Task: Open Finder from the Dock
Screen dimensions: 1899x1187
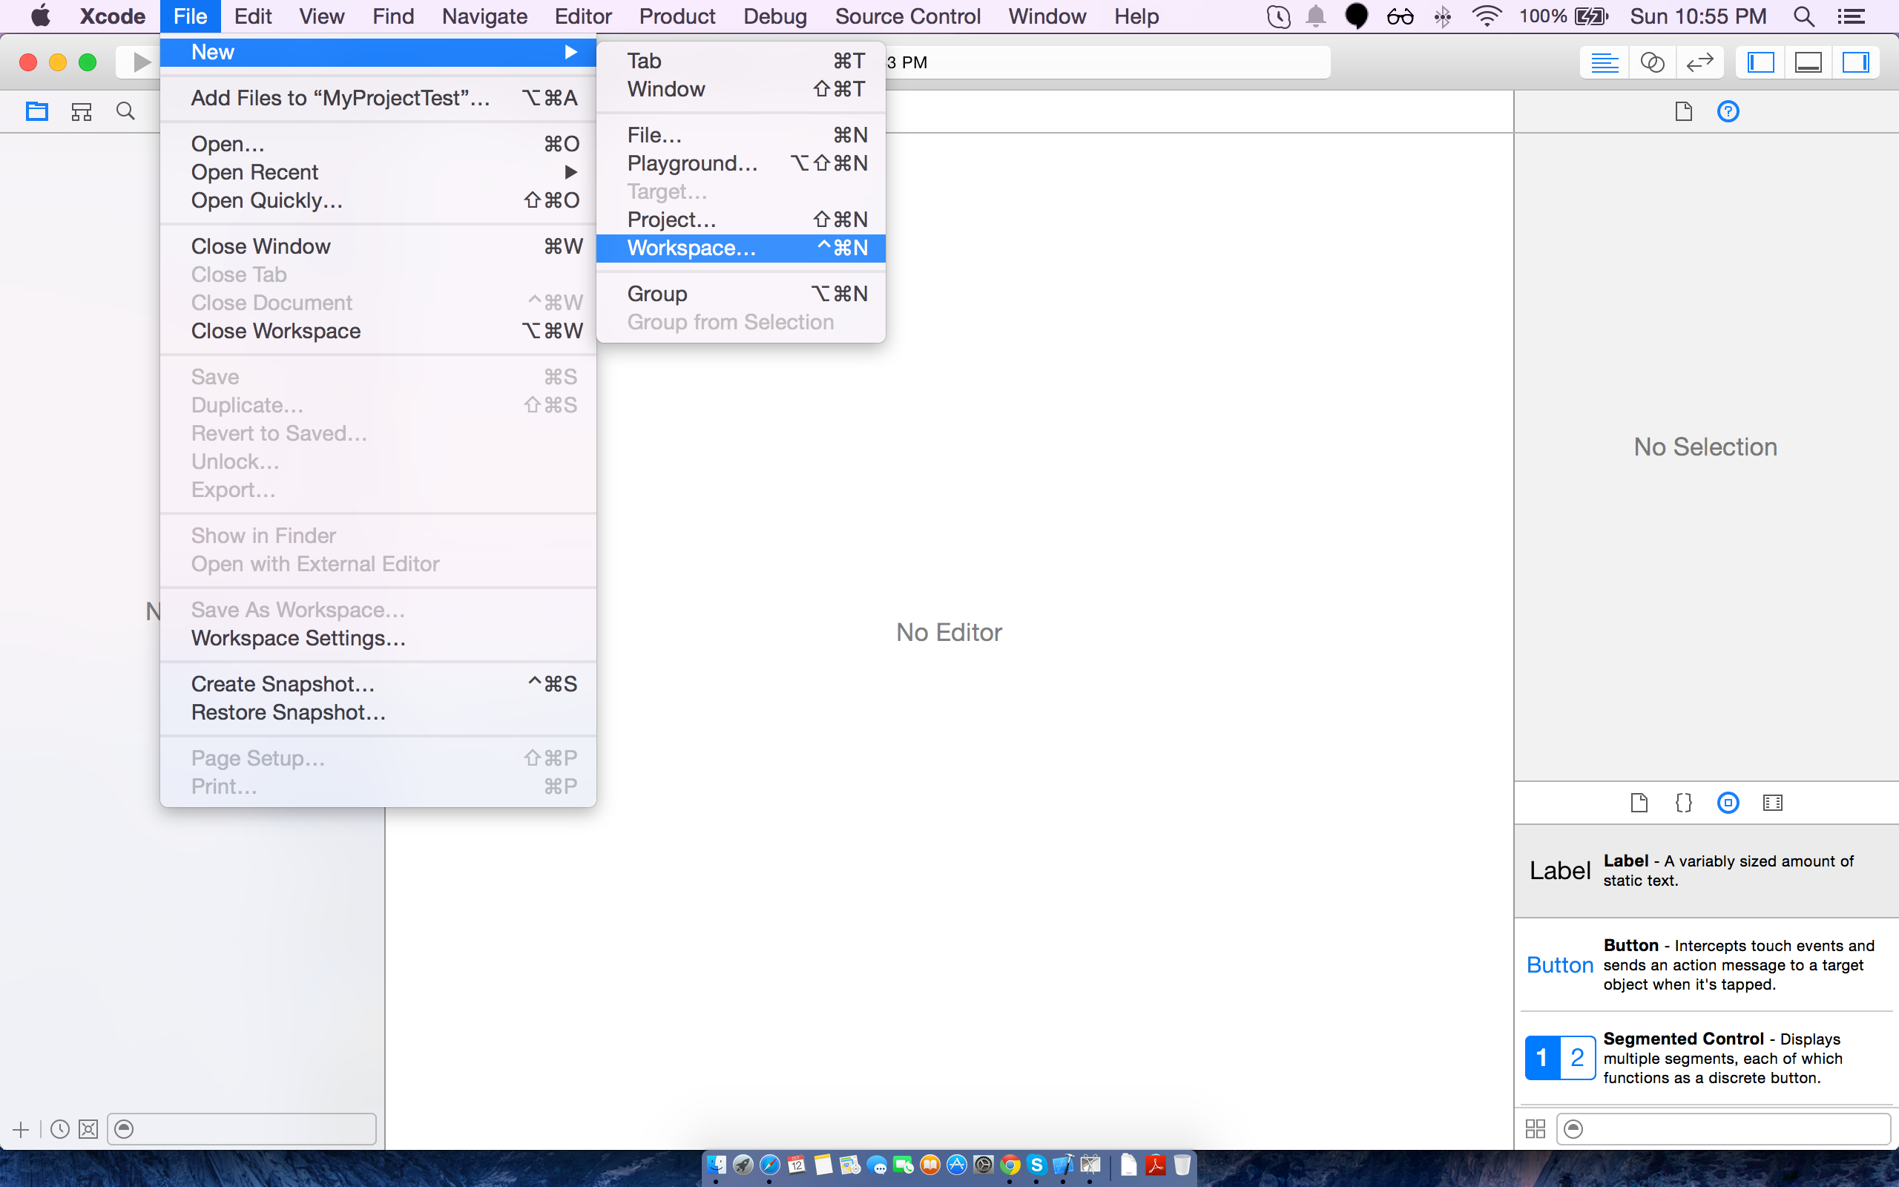Action: (717, 1165)
